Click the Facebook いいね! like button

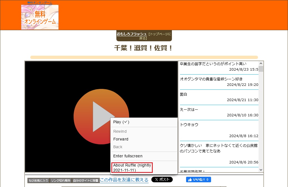tap(198, 180)
